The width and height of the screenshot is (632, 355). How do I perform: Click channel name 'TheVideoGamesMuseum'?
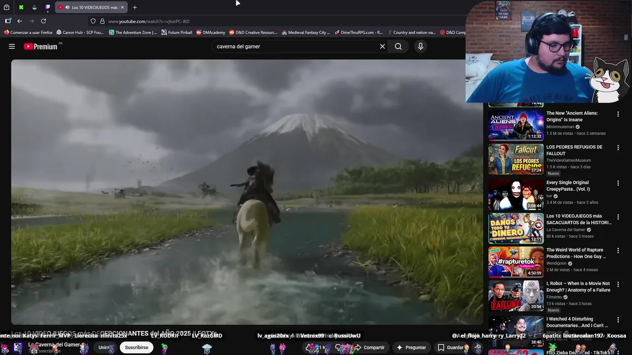[568, 160]
